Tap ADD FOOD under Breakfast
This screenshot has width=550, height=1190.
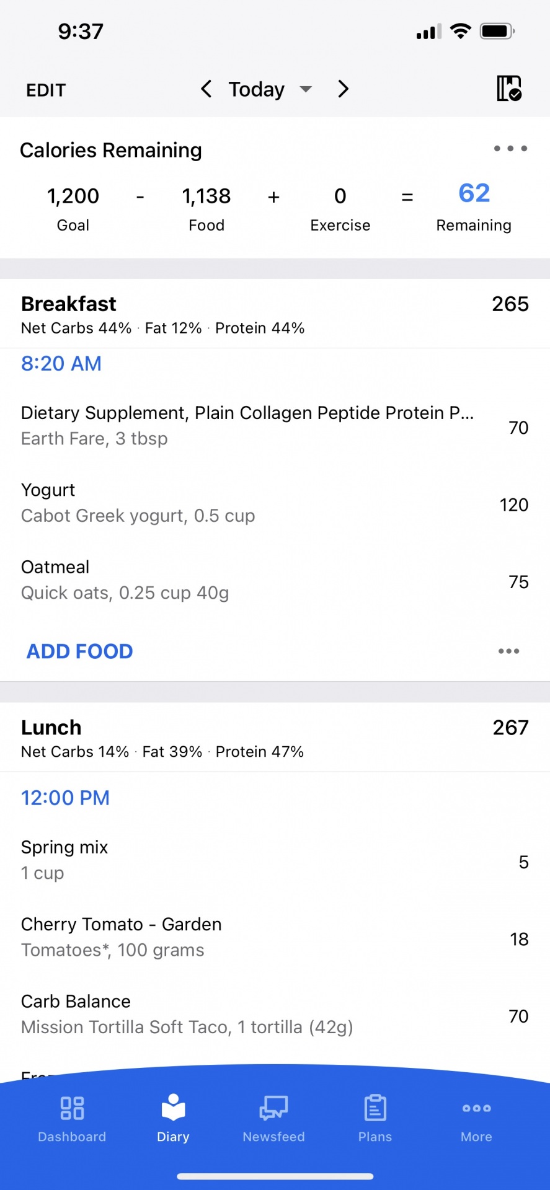79,651
